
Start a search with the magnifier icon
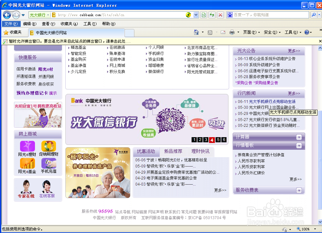[x=314, y=15]
